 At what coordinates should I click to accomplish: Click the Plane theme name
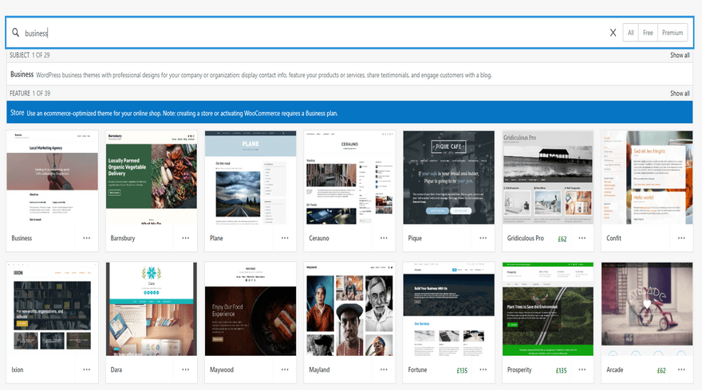pos(216,238)
